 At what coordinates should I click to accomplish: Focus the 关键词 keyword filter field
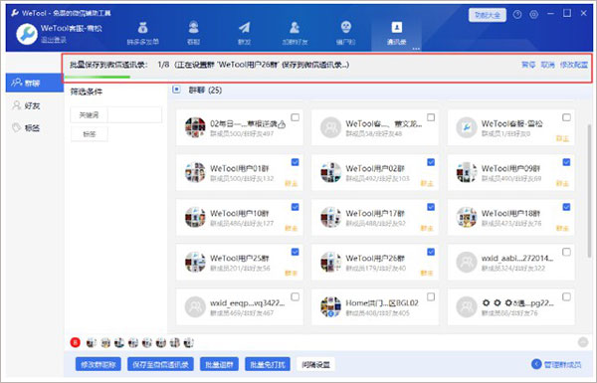(x=134, y=114)
